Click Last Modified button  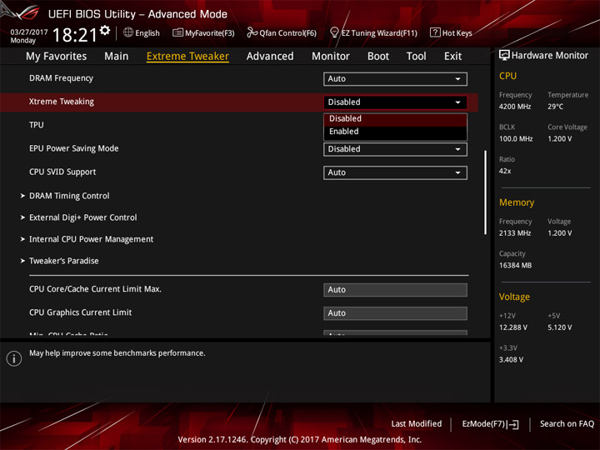click(x=417, y=424)
